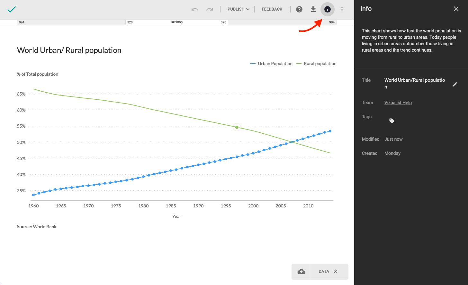Open the Publish dropdown menu
The image size is (468, 285).
(x=238, y=9)
